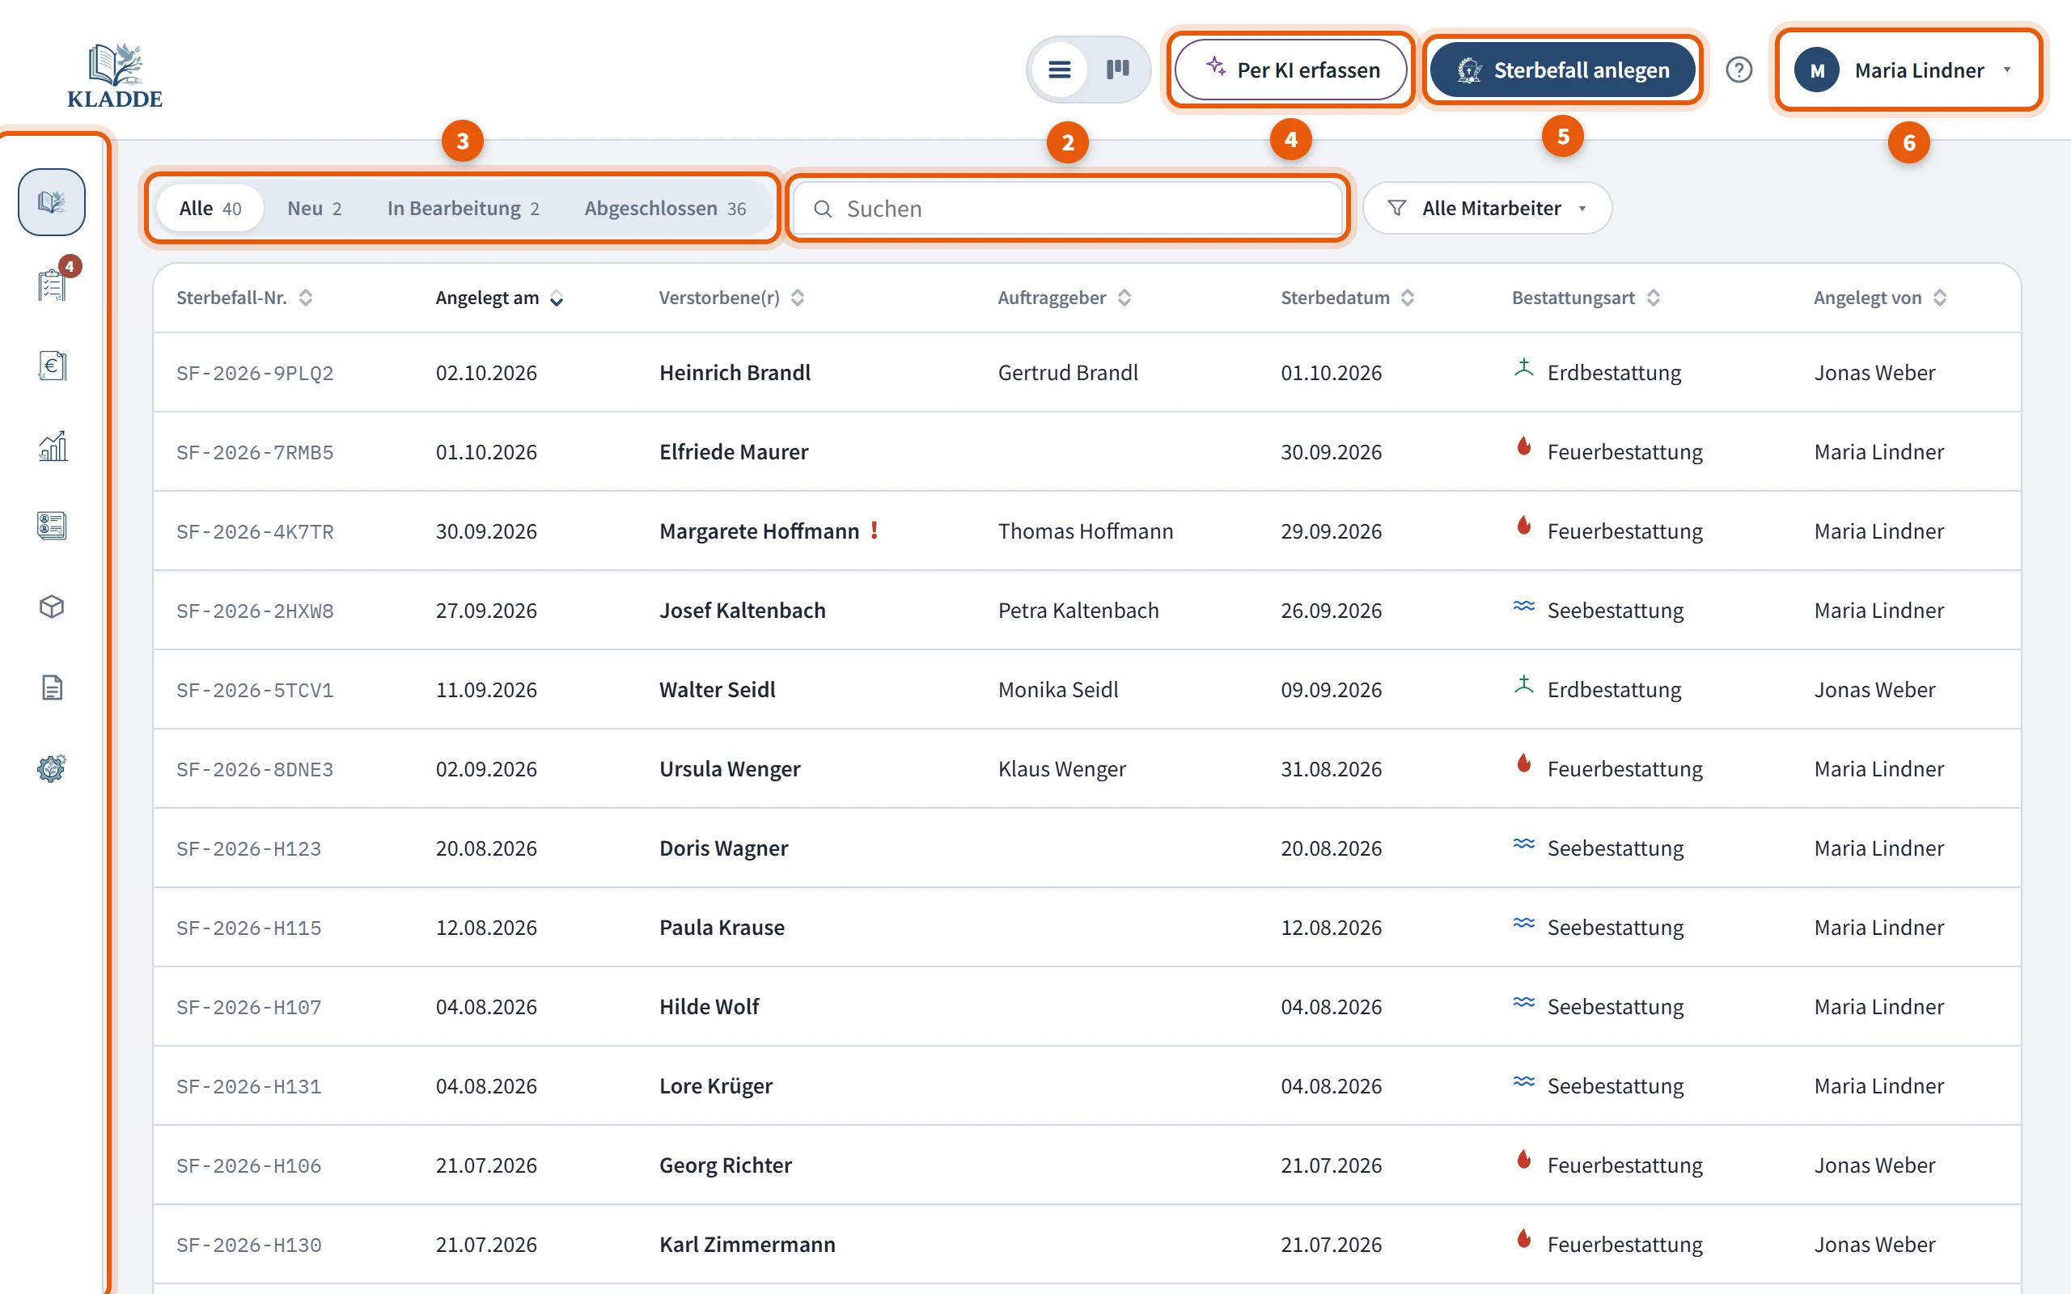Screen dimensions: 2071x1294
Task: Open the products box icon in sidebar
Action: coord(53,607)
